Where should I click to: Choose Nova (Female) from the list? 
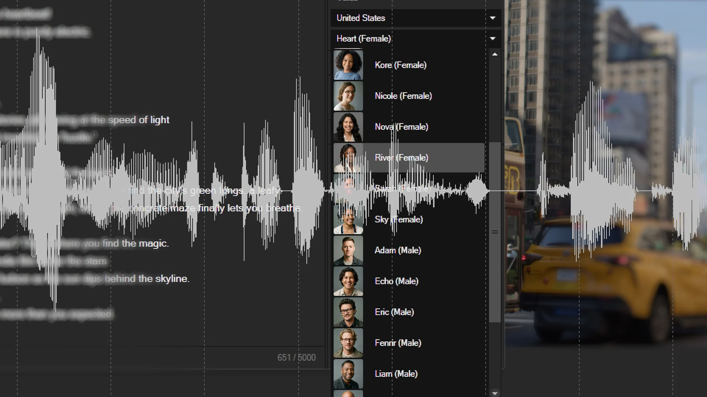pos(401,127)
